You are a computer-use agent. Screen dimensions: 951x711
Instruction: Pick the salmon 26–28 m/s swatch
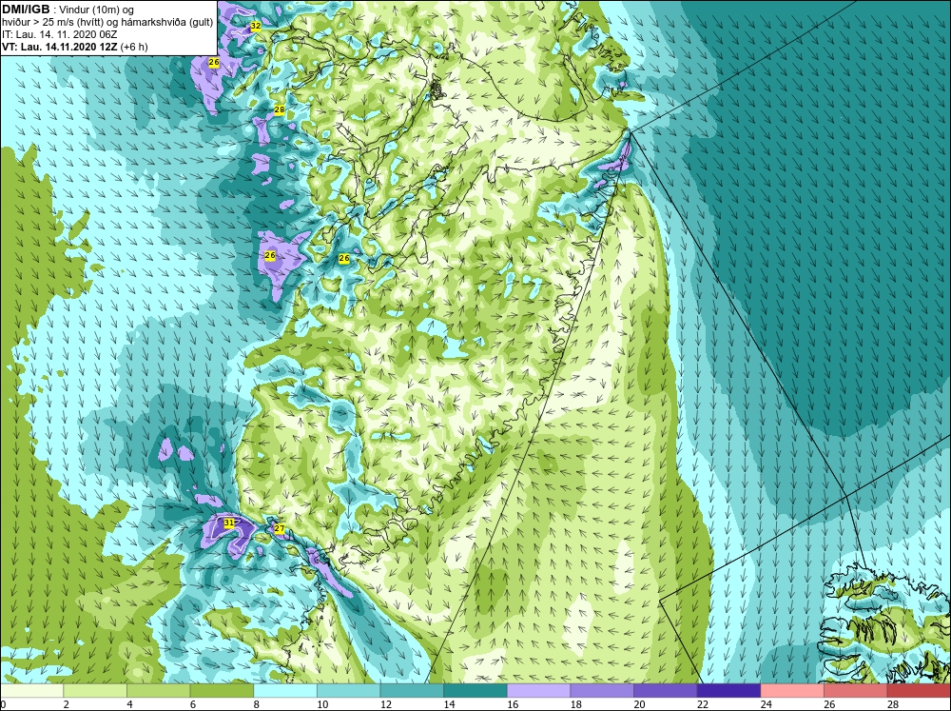click(x=855, y=691)
